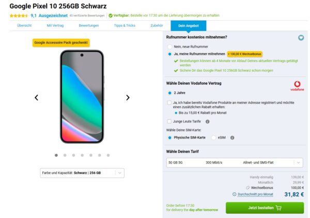Check the existing Vodafone products checkbox

coord(169,103)
